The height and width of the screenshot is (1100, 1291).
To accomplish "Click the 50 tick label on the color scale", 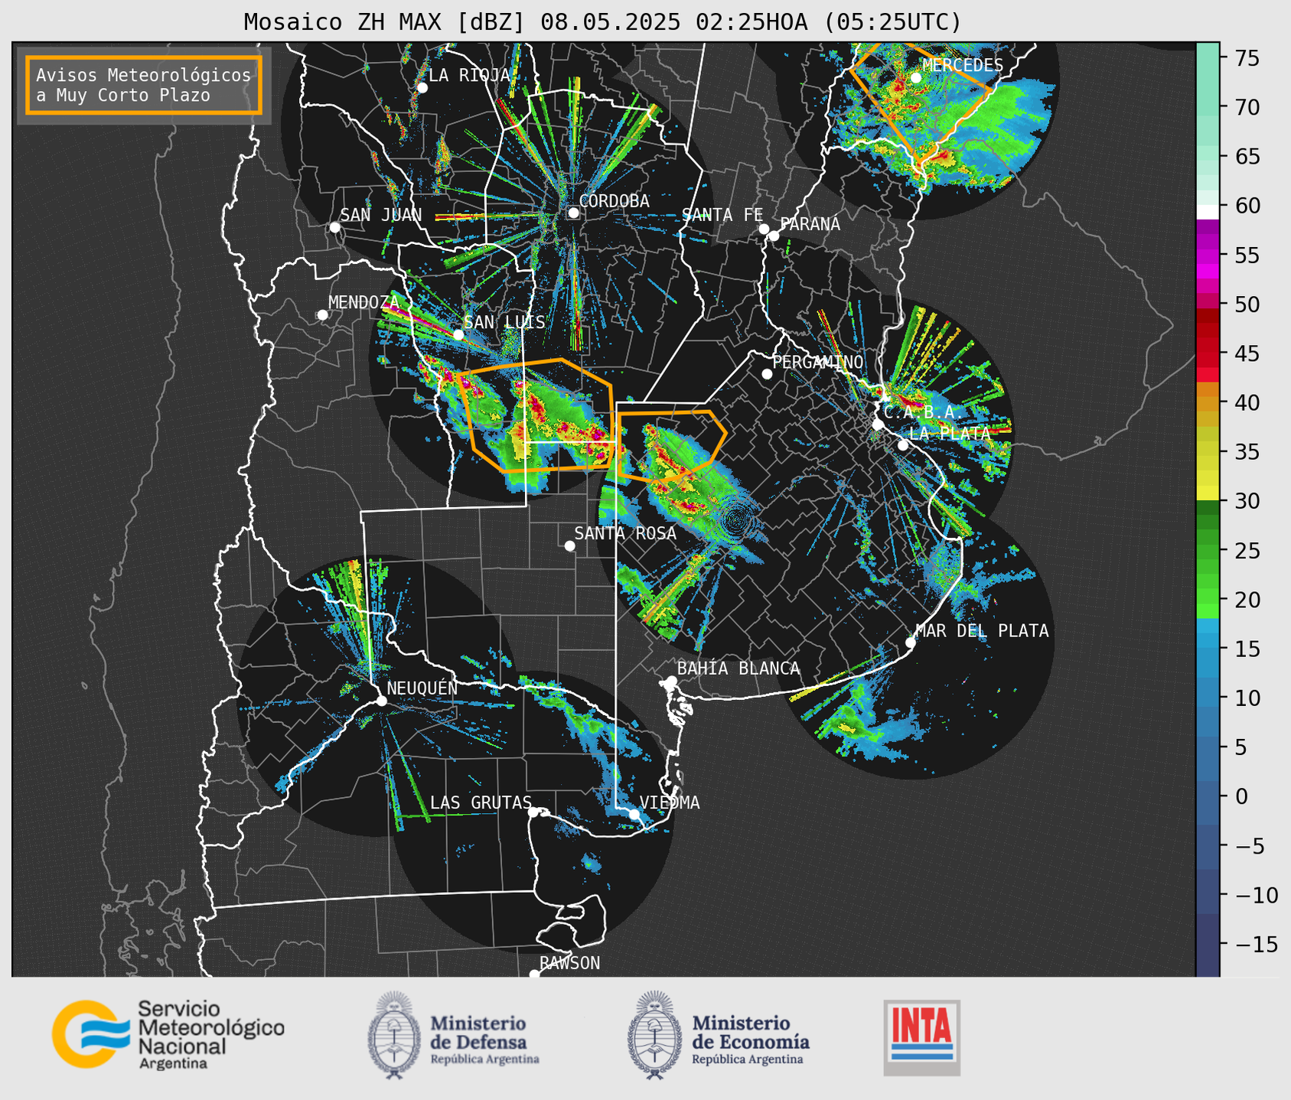I will (x=1247, y=304).
